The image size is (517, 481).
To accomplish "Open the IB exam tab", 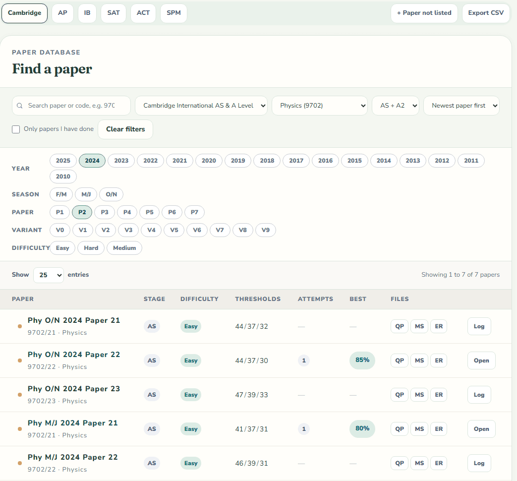I will [87, 13].
